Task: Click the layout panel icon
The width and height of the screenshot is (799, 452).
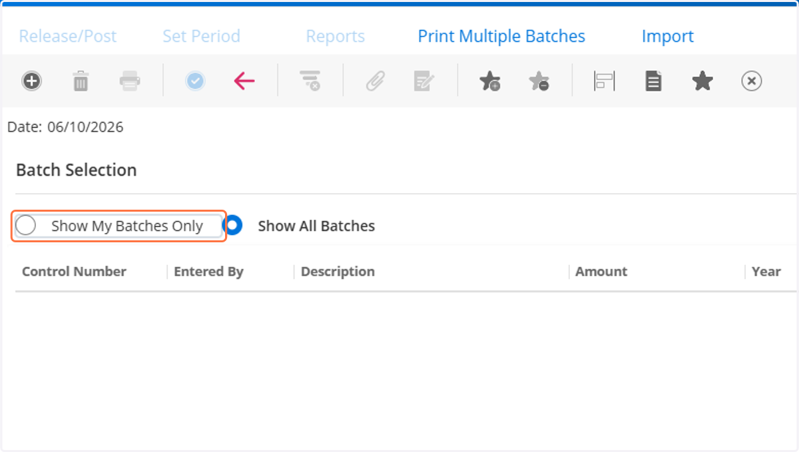Action: pyautogui.click(x=604, y=81)
